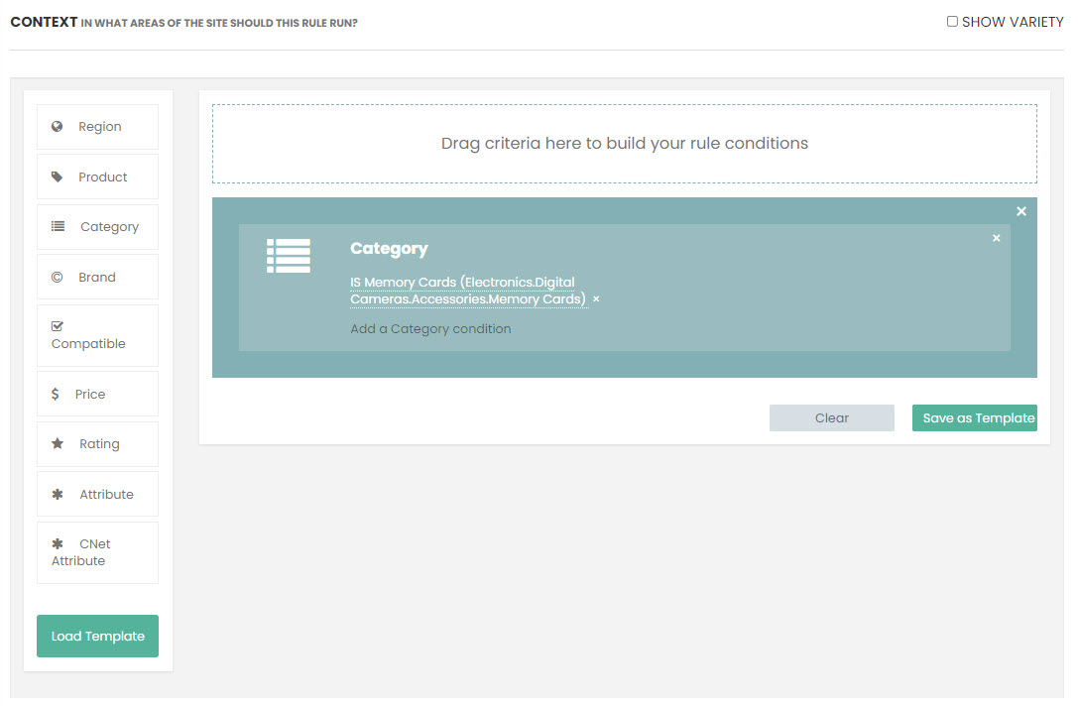
Task: Select the Price criteria item
Action: pyautogui.click(x=97, y=394)
